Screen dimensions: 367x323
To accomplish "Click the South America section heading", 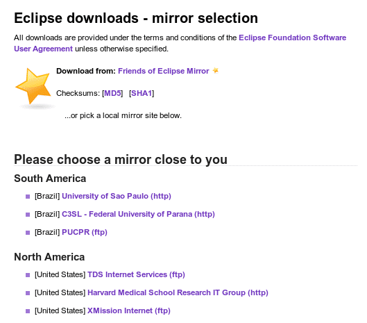I will pos(50,179).
